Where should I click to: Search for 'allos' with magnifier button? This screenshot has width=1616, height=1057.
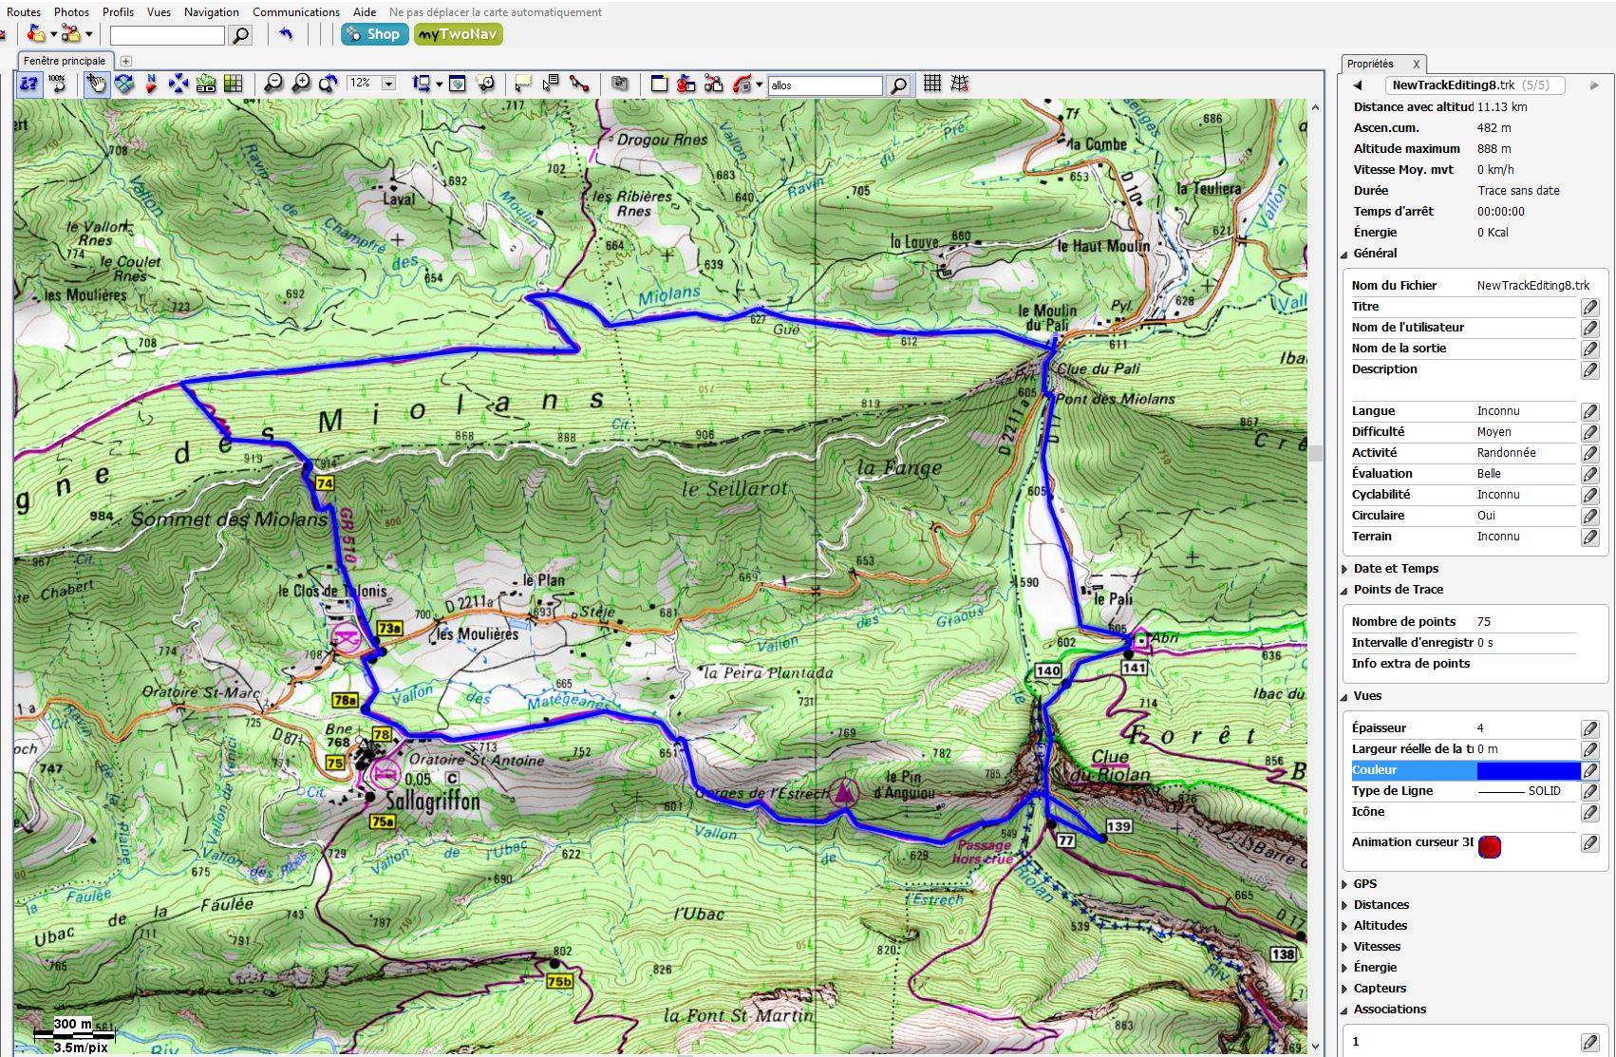click(897, 85)
